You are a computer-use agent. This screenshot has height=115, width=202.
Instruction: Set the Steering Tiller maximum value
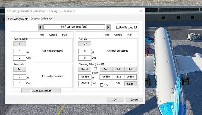[x=130, y=69]
